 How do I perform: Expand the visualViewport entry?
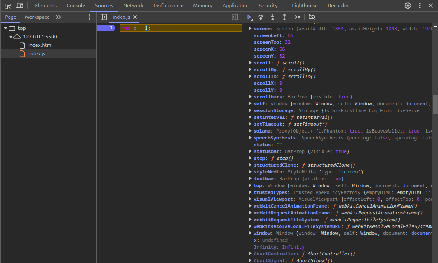tap(250, 199)
